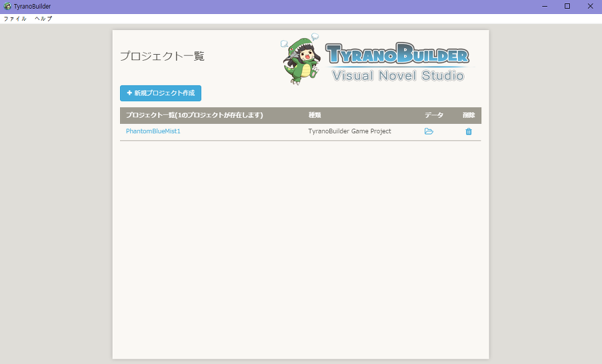This screenshot has height=364, width=602.
Task: Click the dinosaur mascot character image
Action: (x=301, y=59)
